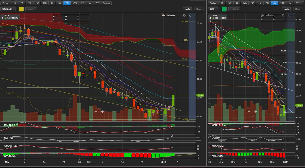
Task: Click the AWESOME indicator label on right chart
Action: 218,156
